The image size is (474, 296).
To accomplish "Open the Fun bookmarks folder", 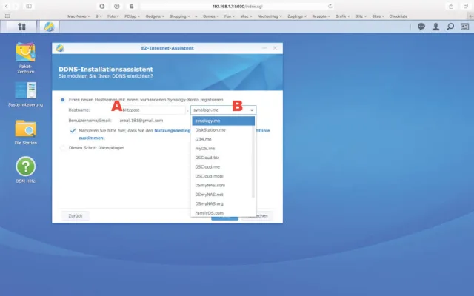I will [230, 16].
